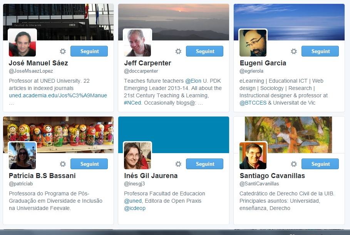350x235 pixels.
Task: Open the #NCed hashtag link
Action: (x=132, y=103)
